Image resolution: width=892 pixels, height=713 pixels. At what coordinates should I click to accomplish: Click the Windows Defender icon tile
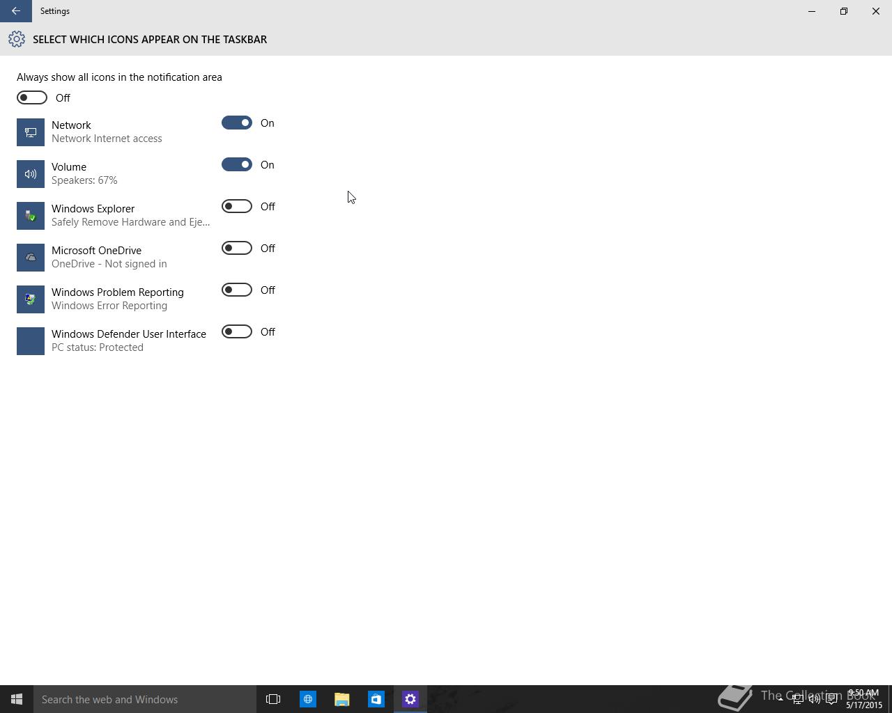31,341
